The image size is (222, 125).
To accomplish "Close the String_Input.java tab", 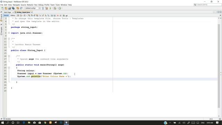I will (x=32, y=12).
